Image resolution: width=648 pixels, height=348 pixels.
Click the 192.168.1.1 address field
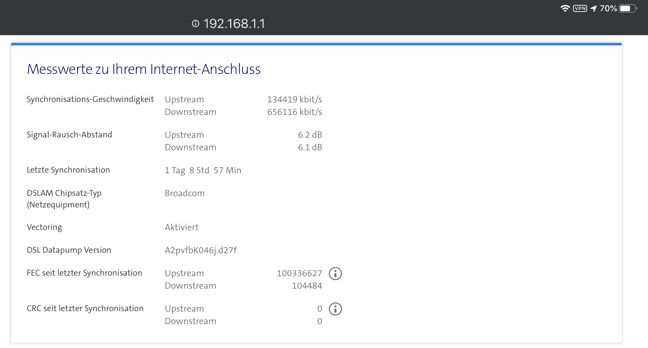(234, 24)
